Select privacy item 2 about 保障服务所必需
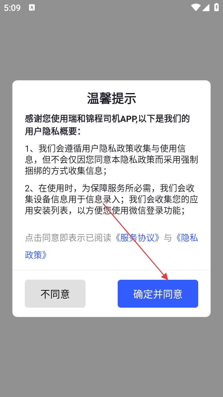This screenshot has height=397, width=223. 111,199
